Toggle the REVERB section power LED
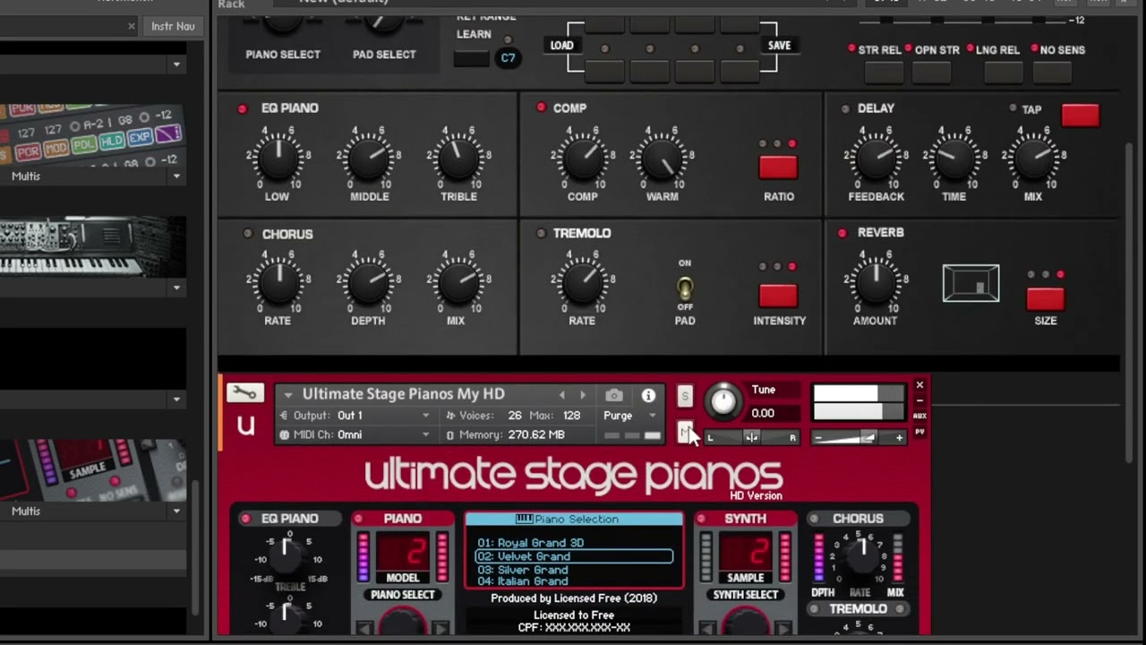Viewport: 1146px width, 645px height. 842,233
